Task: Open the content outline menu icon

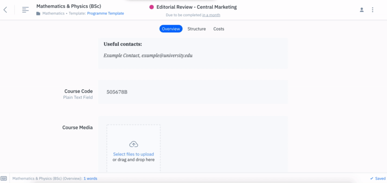Action: click(x=26, y=10)
